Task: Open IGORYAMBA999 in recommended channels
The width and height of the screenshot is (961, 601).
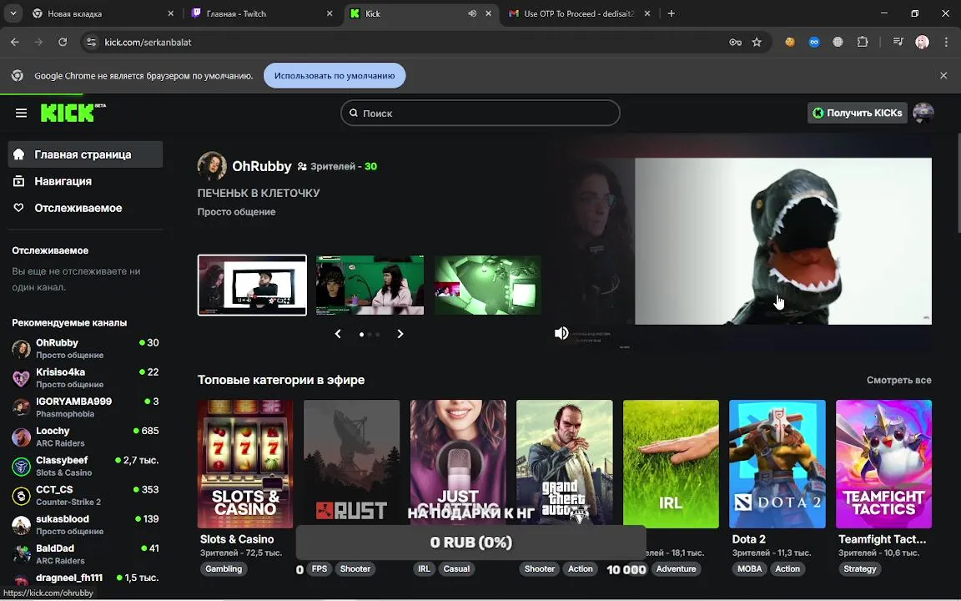Action: point(85,407)
